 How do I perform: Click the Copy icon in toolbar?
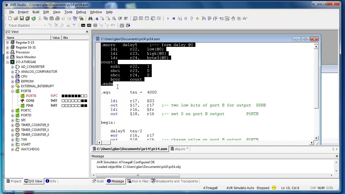pos(45,18)
